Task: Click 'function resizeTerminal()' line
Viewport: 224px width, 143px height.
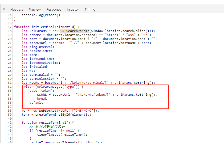Action: [x=48, y=123]
